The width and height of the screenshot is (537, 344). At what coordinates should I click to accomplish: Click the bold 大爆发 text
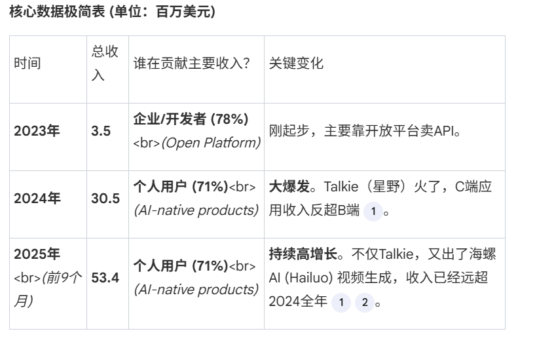pyautogui.click(x=287, y=186)
